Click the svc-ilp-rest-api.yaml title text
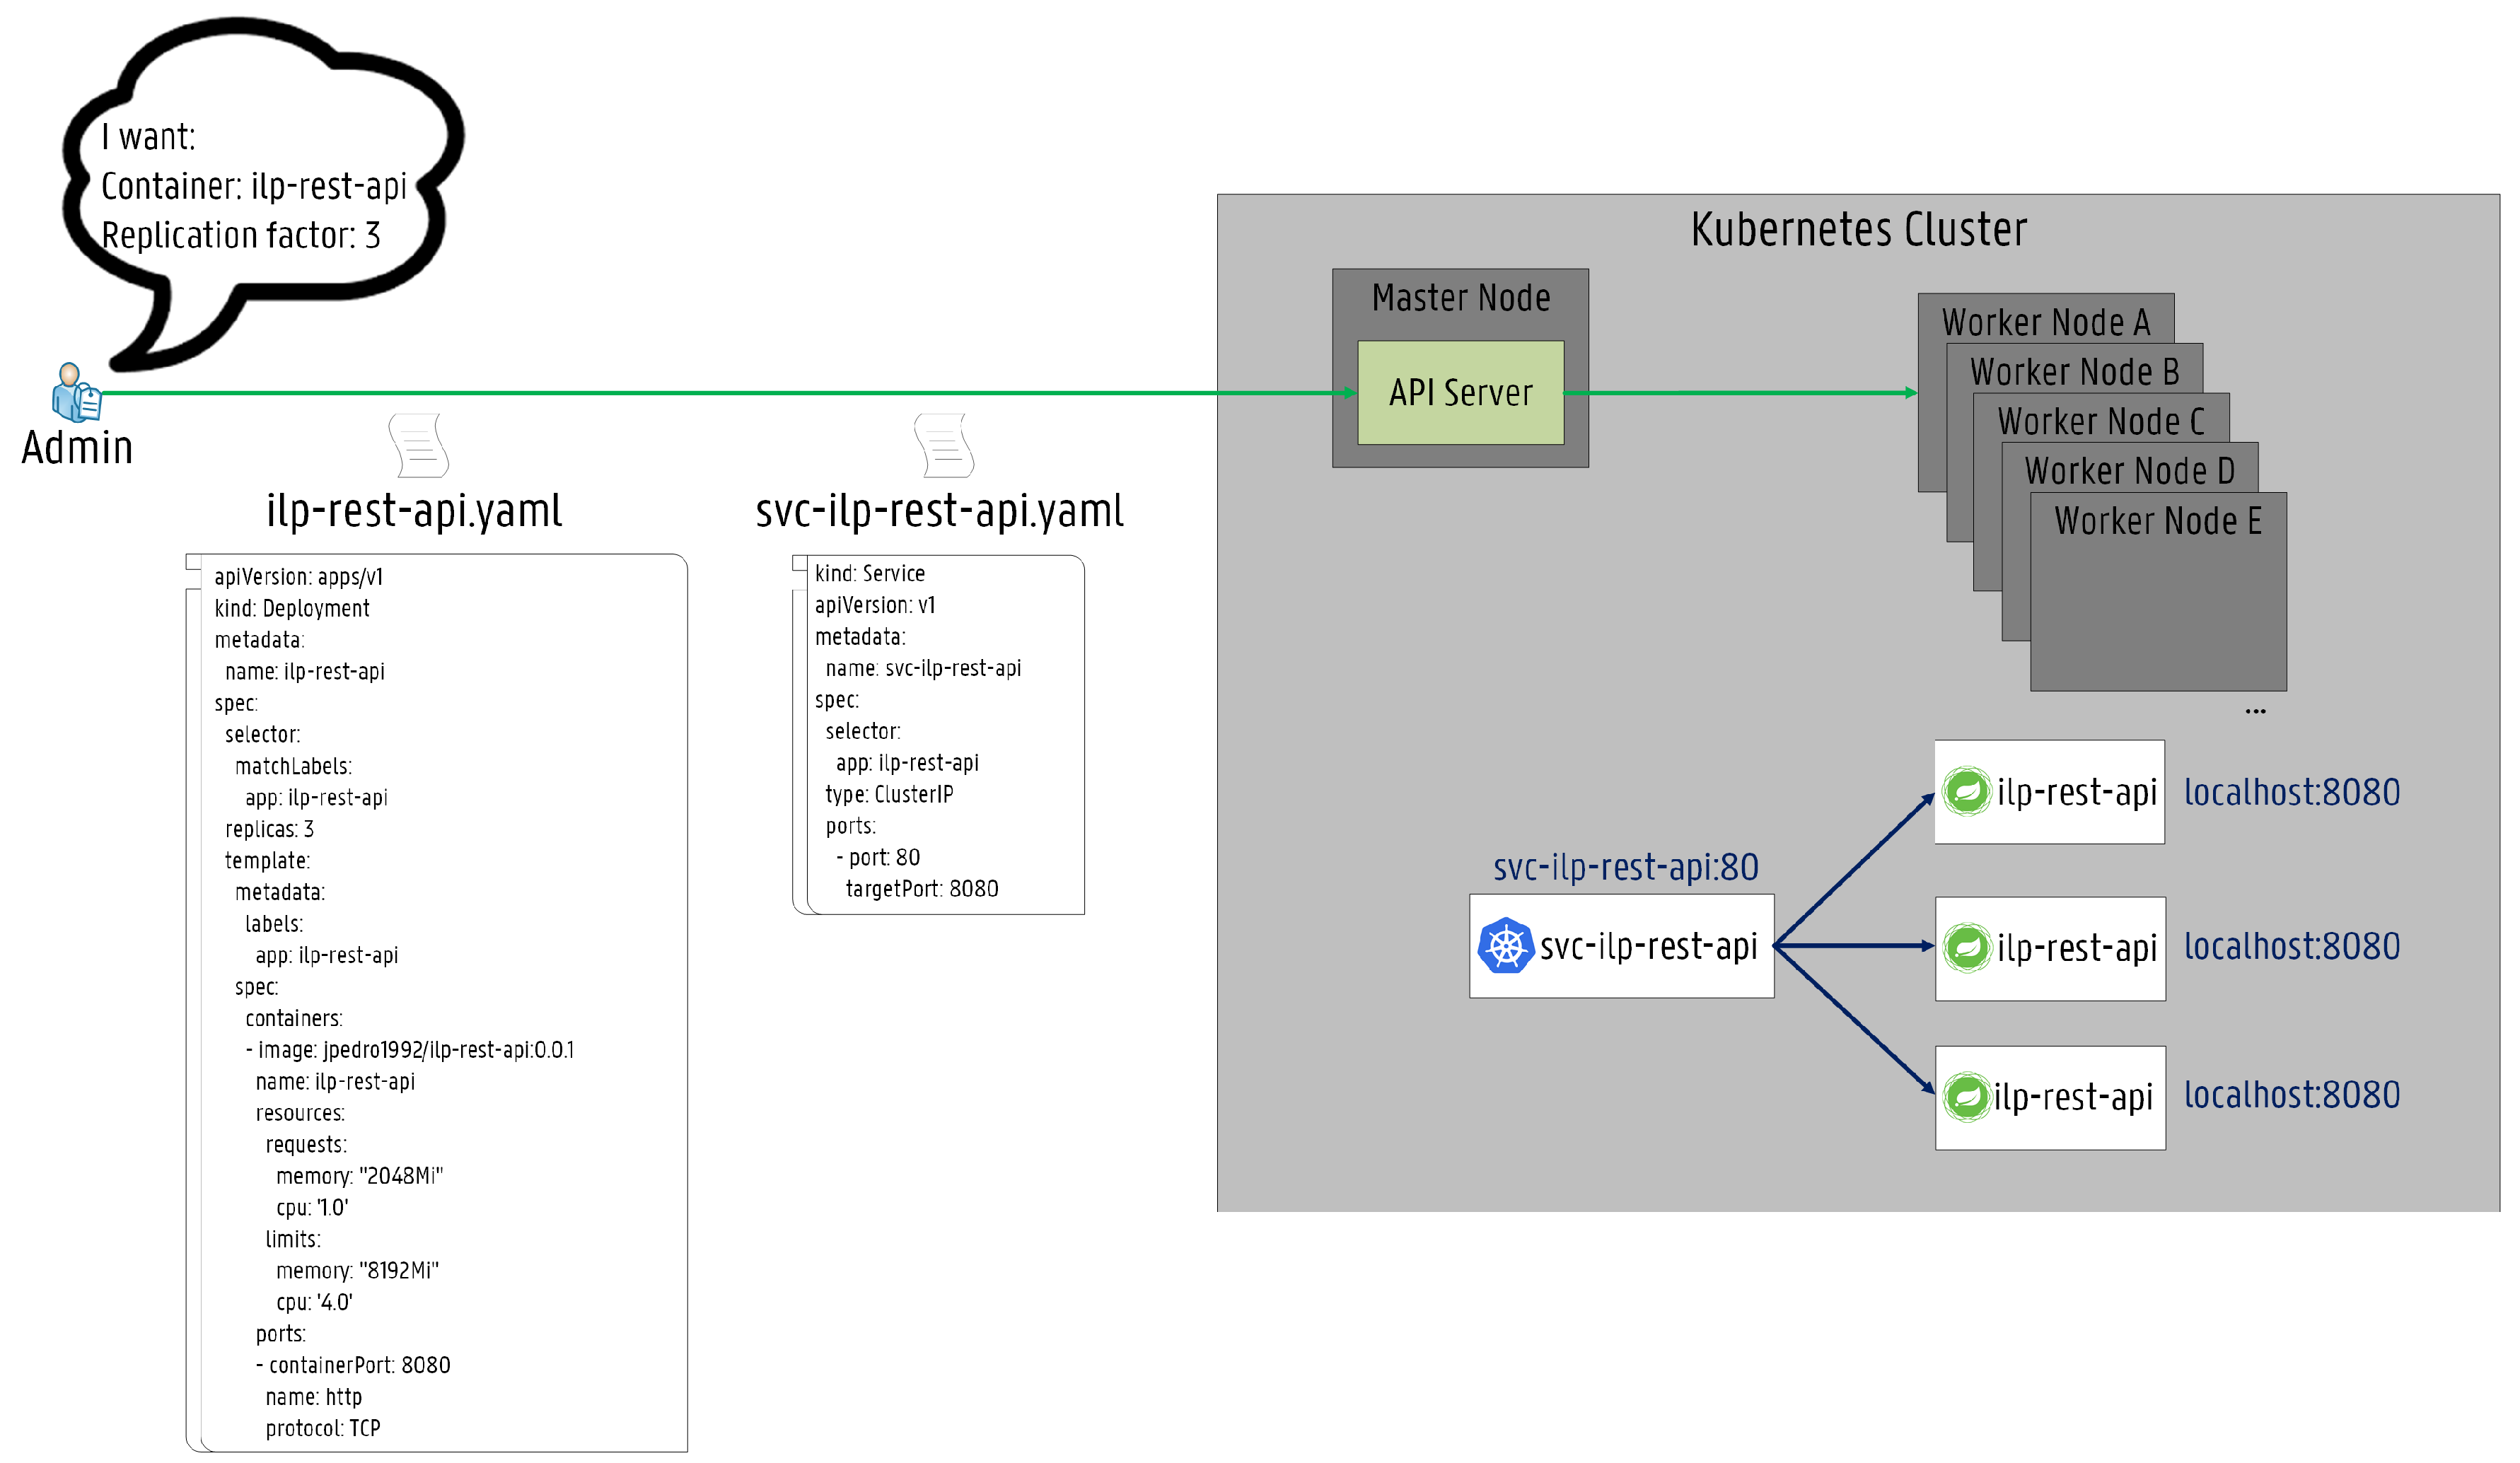The image size is (2520, 1463). coord(939,511)
